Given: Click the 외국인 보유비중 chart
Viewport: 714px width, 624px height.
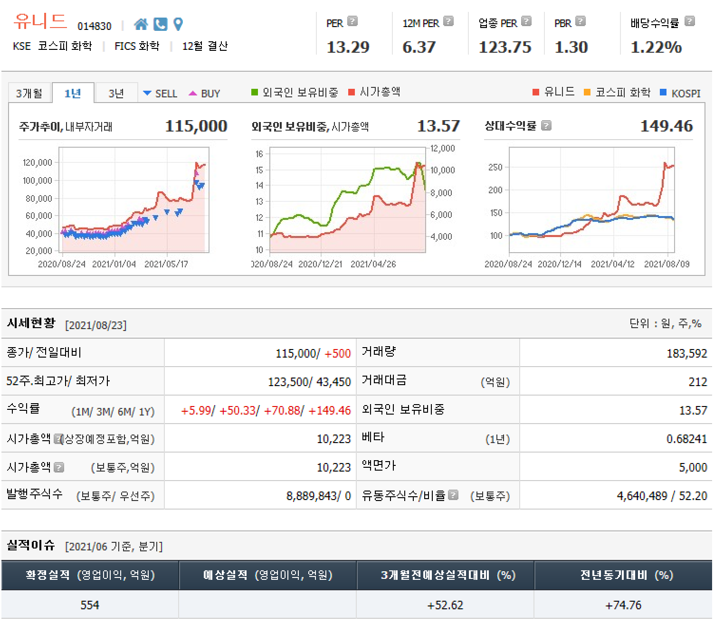Looking at the screenshot, I should tap(348, 199).
